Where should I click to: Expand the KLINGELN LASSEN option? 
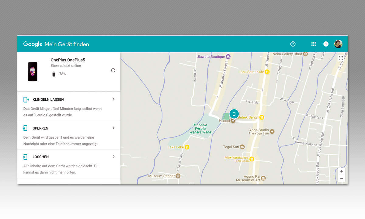coord(113,99)
